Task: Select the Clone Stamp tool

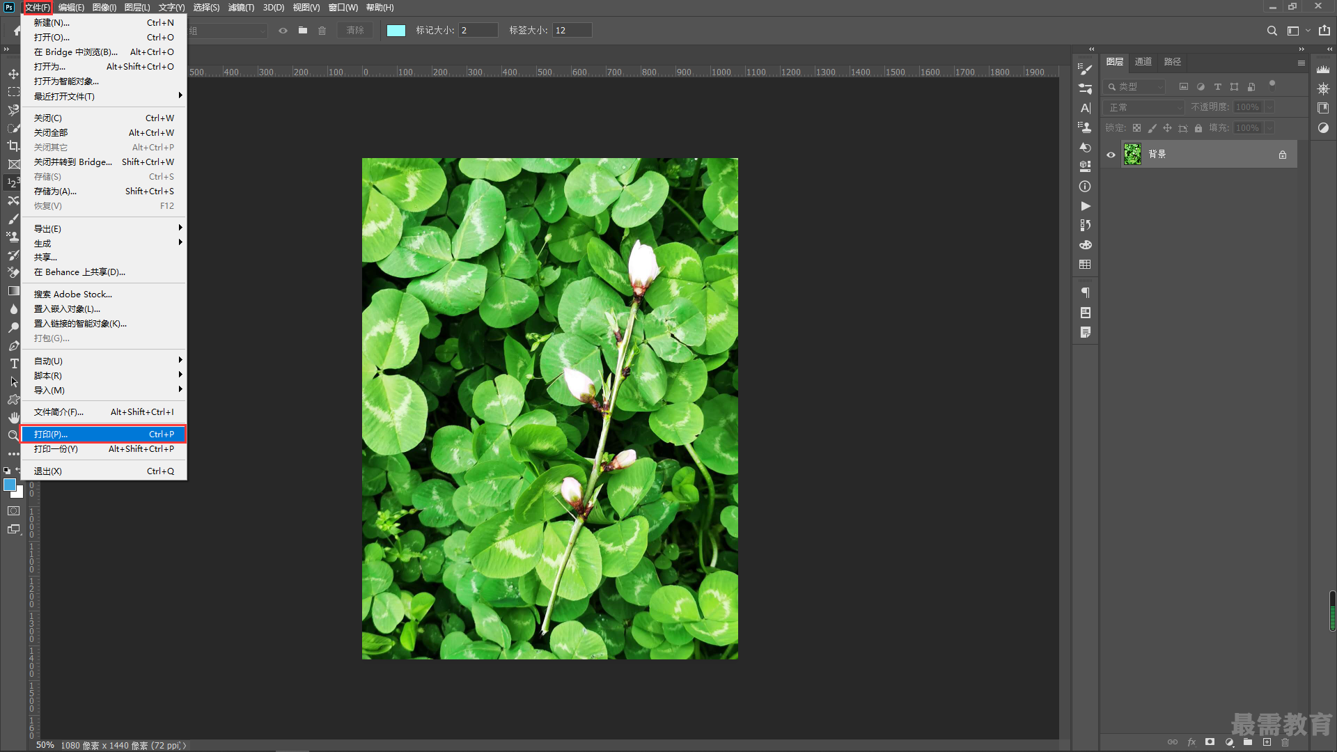Action: (x=13, y=237)
